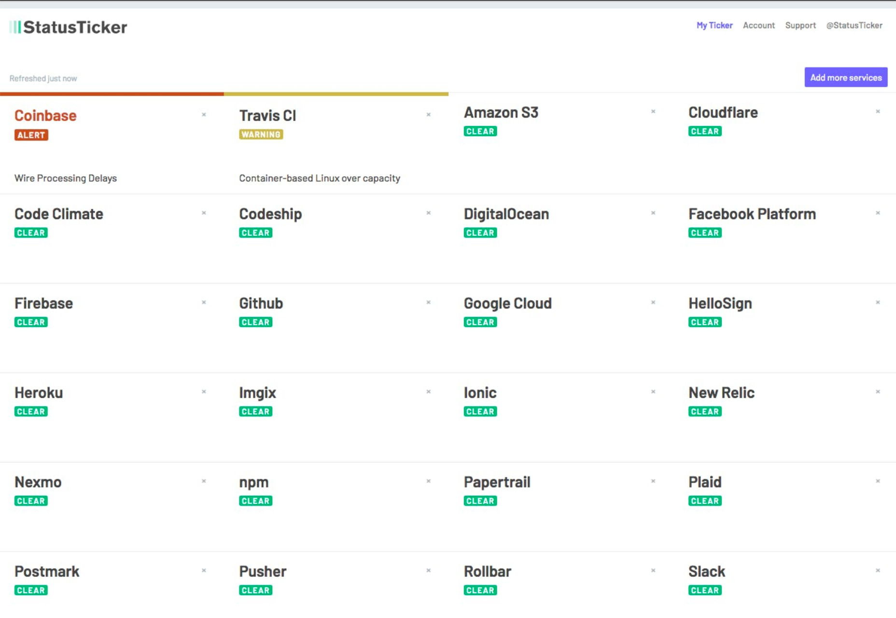Remove the Cloudflare service card
Viewport: 896px width, 618px height.
[x=878, y=112]
